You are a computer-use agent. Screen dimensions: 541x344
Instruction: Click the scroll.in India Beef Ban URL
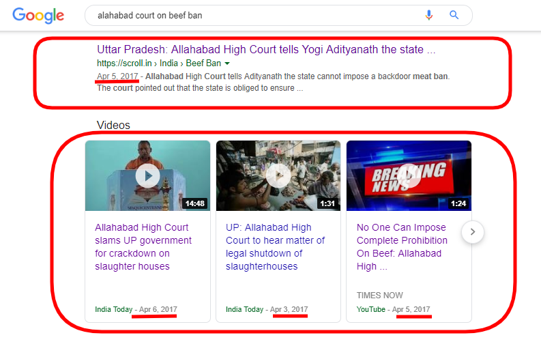tap(159, 63)
